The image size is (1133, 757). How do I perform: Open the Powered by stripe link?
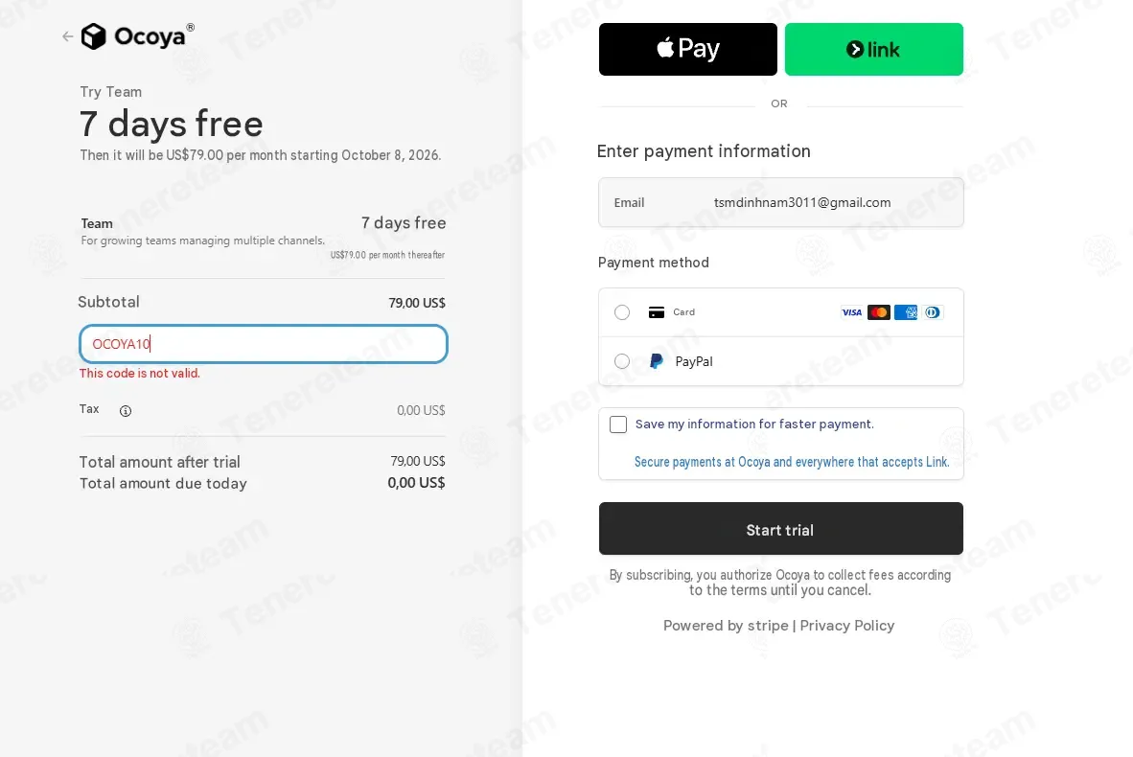(x=726, y=626)
